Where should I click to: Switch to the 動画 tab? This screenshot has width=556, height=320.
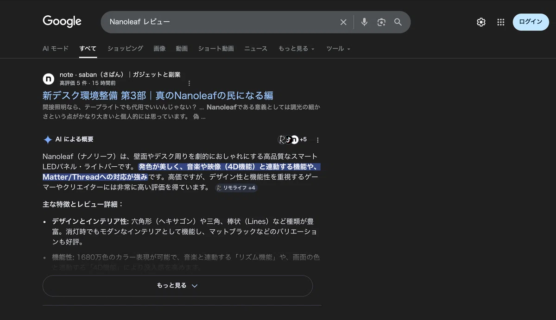pyautogui.click(x=182, y=49)
